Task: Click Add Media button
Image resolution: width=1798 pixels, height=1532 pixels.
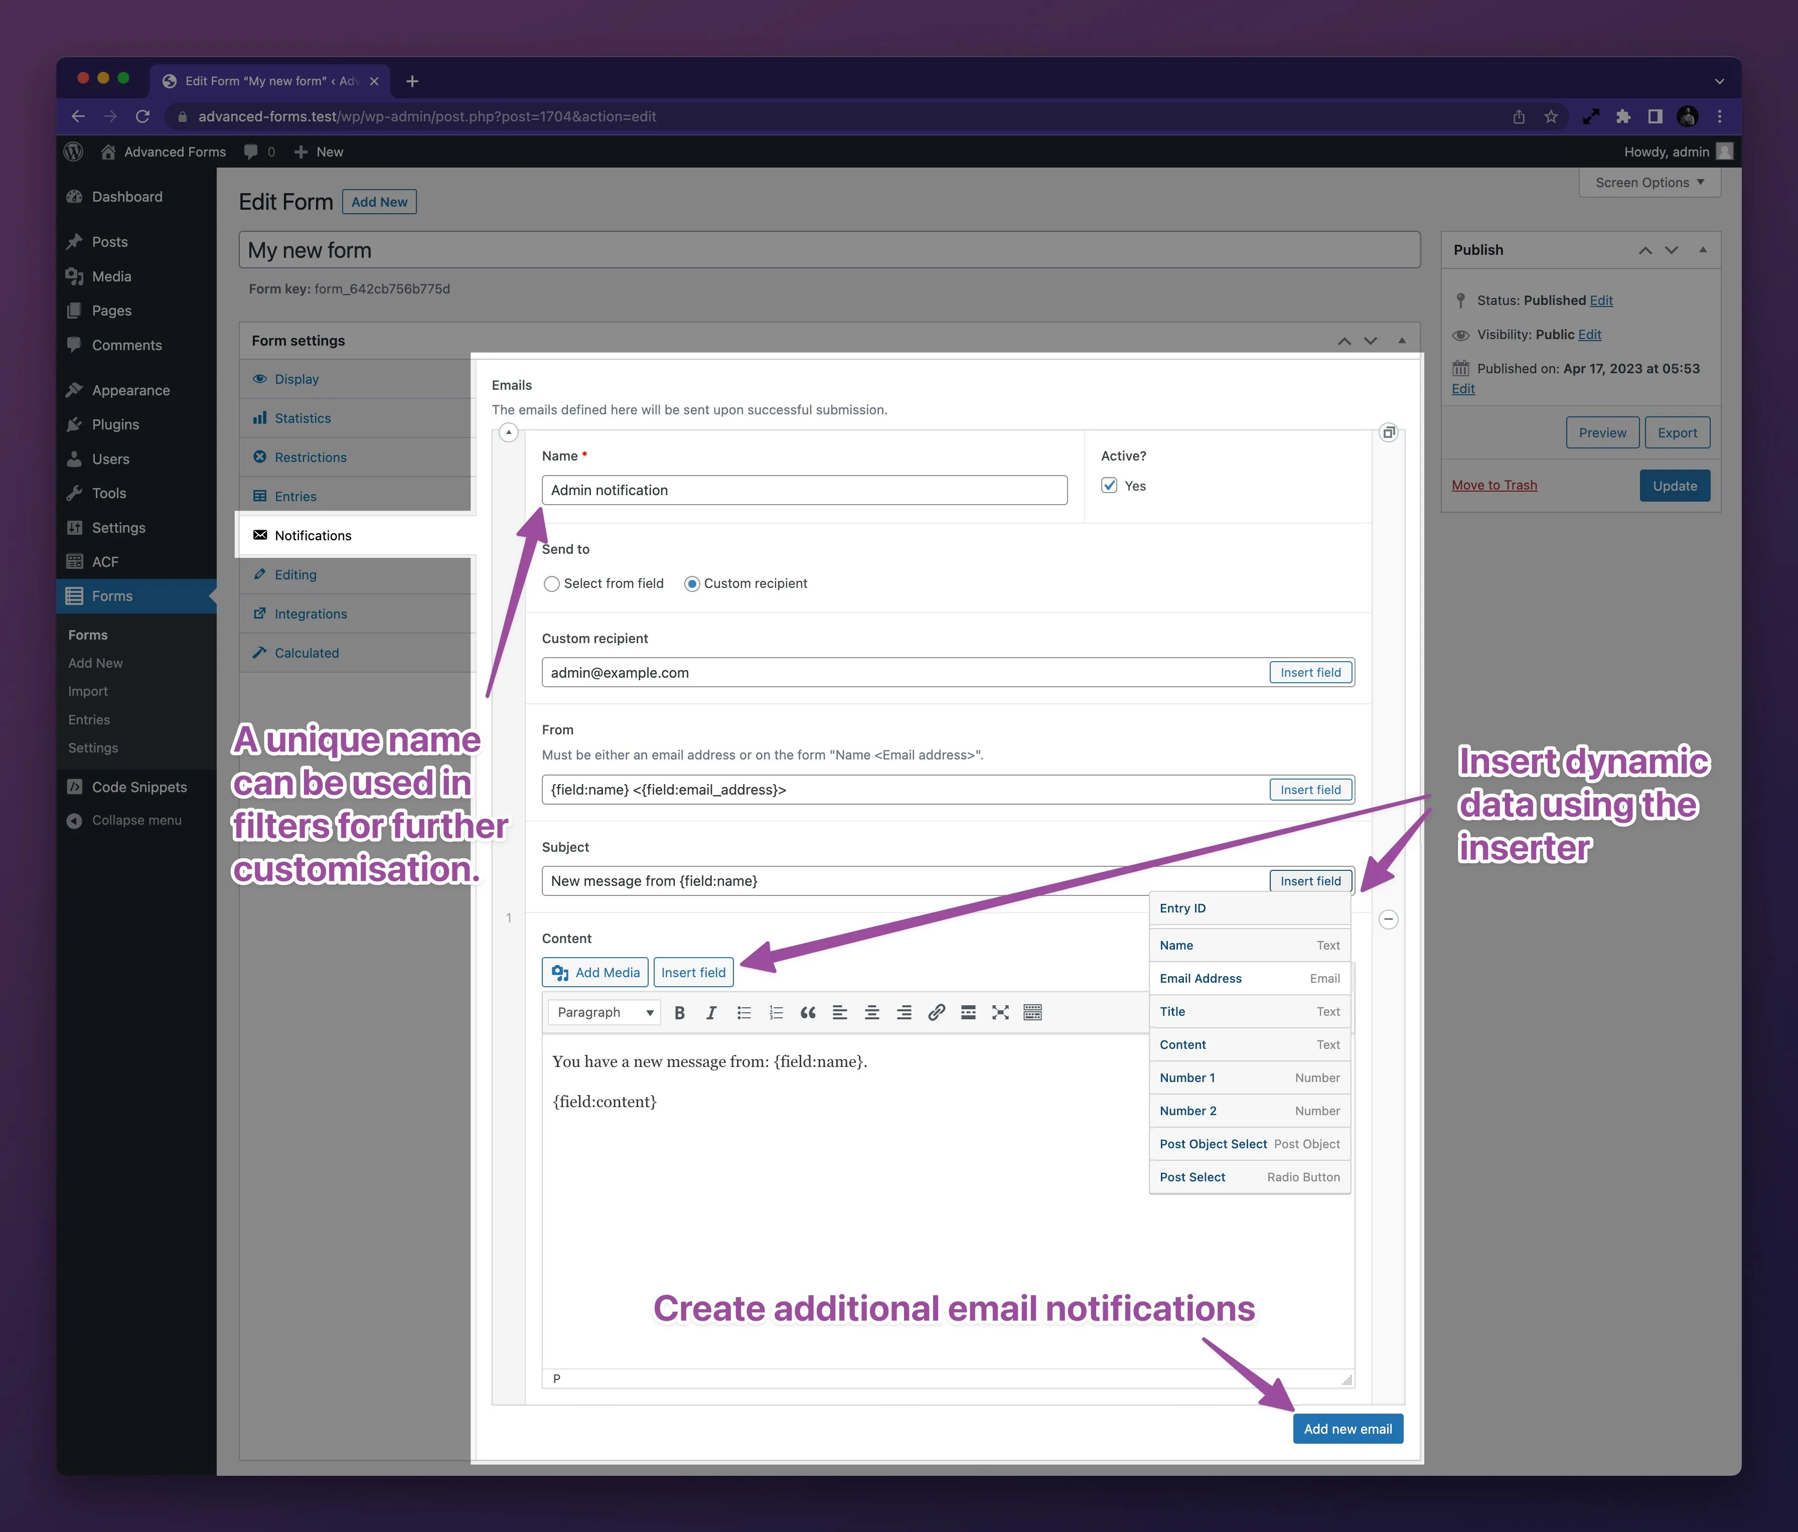Action: [595, 973]
